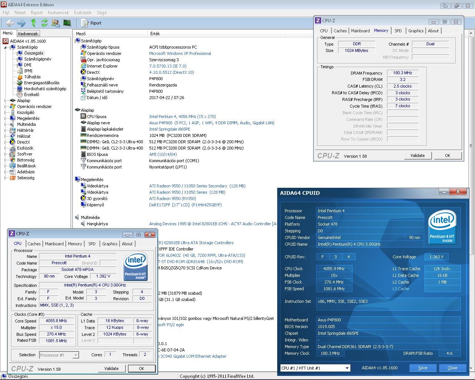Viewport: 475px width, 380px height.
Task: Expand the Megjelenítés tree node
Action: (x=6, y=118)
